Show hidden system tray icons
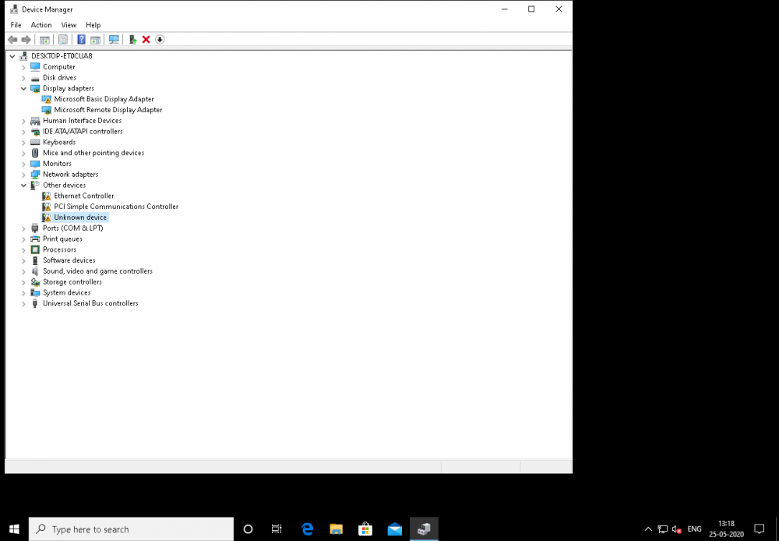The image size is (779, 541). (x=648, y=529)
